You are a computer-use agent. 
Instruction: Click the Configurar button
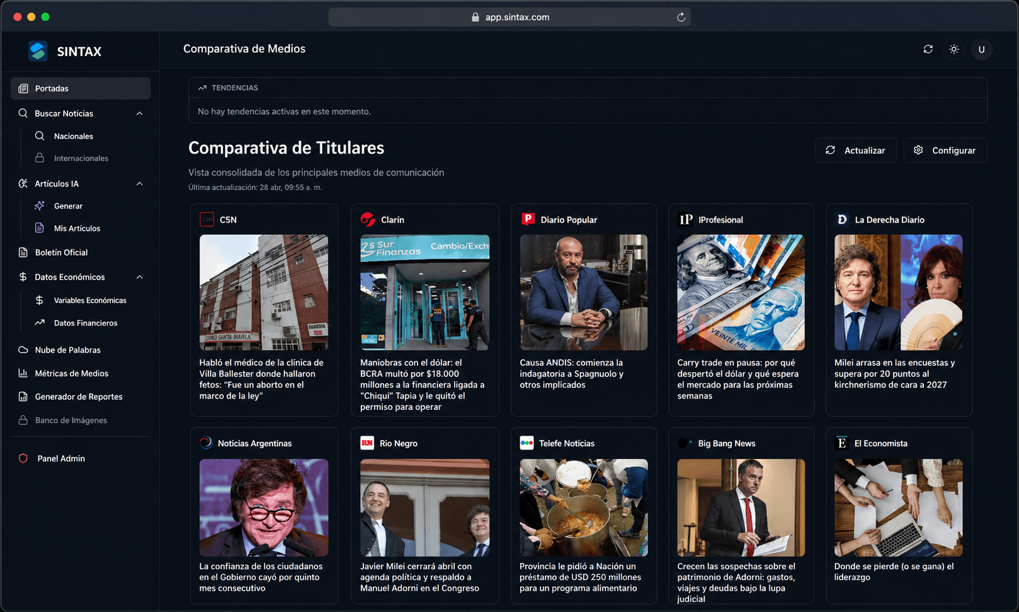[x=945, y=150]
